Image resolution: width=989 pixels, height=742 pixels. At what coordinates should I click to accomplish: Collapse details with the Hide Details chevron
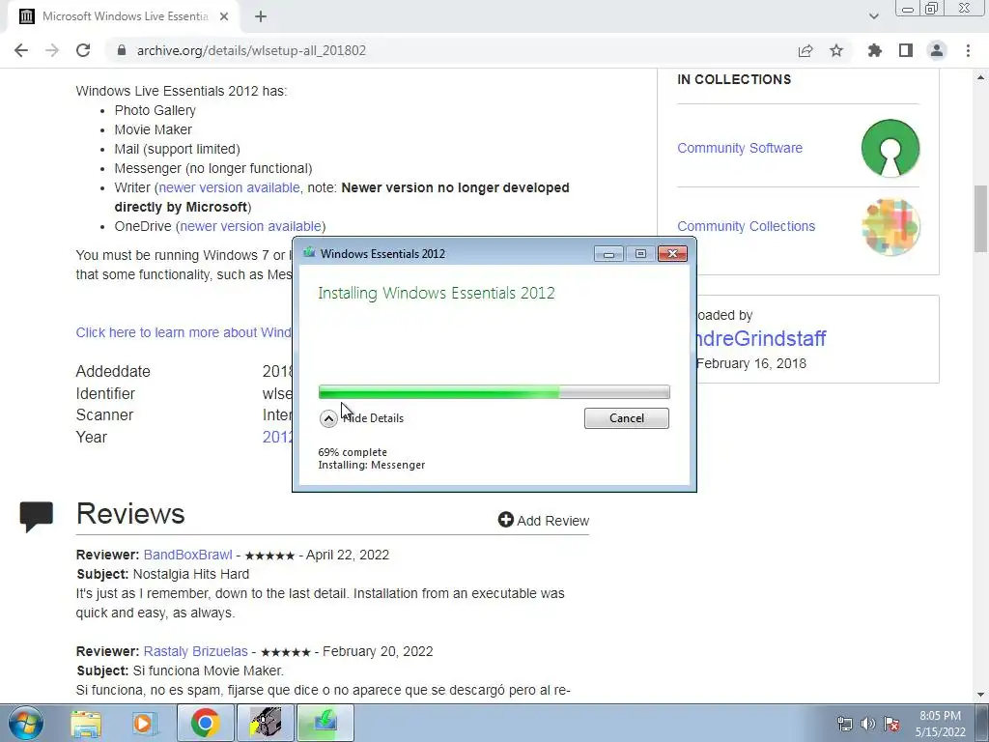pyautogui.click(x=328, y=418)
